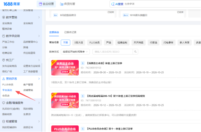
Task: Click the 数字供应链 section icon
Action: pyautogui.click(x=4, y=36)
